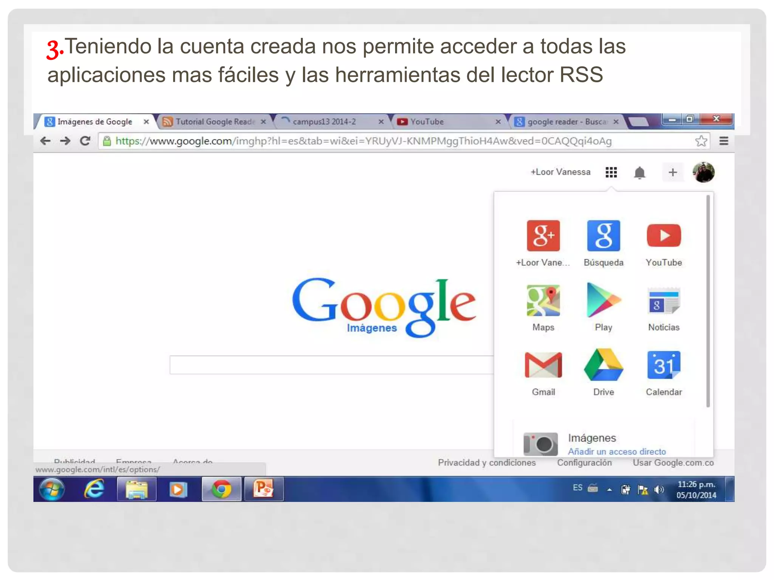The width and height of the screenshot is (774, 580).
Task: Open File Explorer from taskbar
Action: (x=136, y=489)
